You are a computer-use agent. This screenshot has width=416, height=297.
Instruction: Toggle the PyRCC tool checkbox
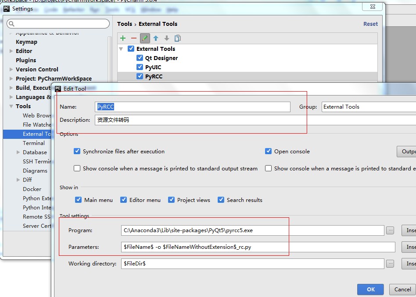coord(140,76)
